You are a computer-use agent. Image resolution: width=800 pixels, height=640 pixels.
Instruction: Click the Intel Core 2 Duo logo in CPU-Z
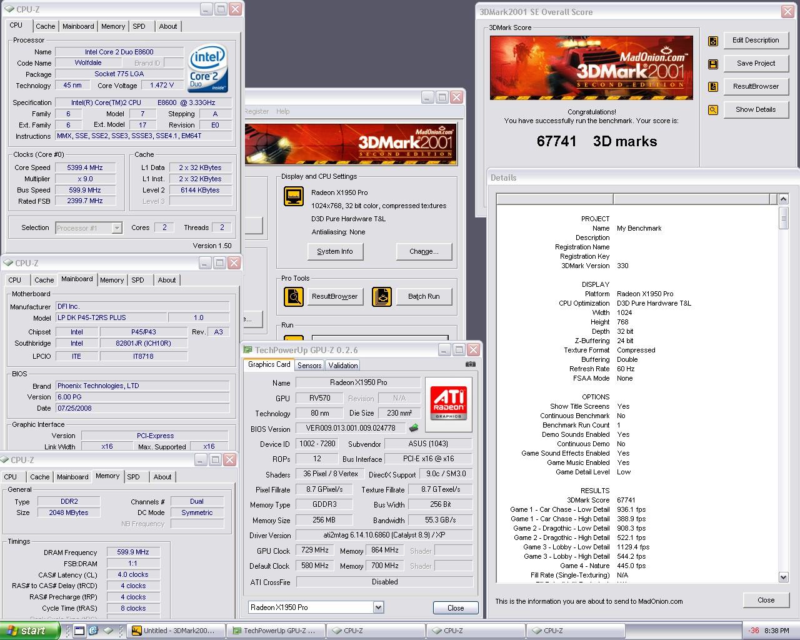[208, 69]
